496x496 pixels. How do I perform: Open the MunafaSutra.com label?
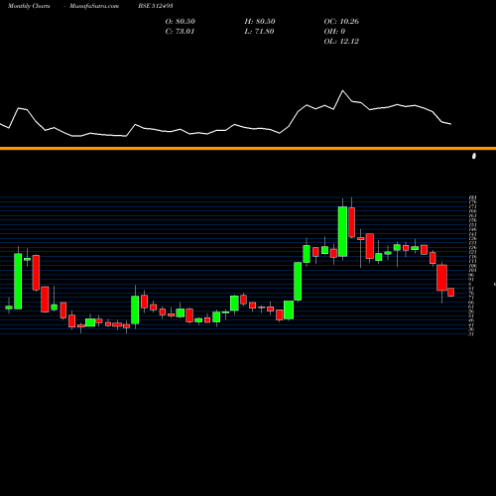pos(94,6)
